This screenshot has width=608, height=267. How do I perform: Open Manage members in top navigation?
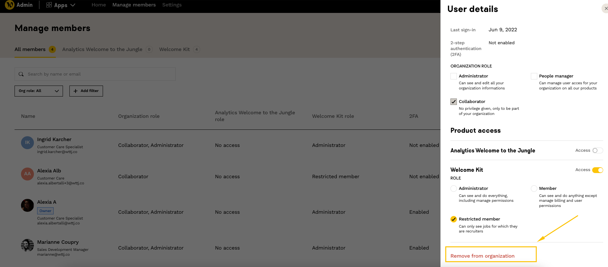(134, 5)
